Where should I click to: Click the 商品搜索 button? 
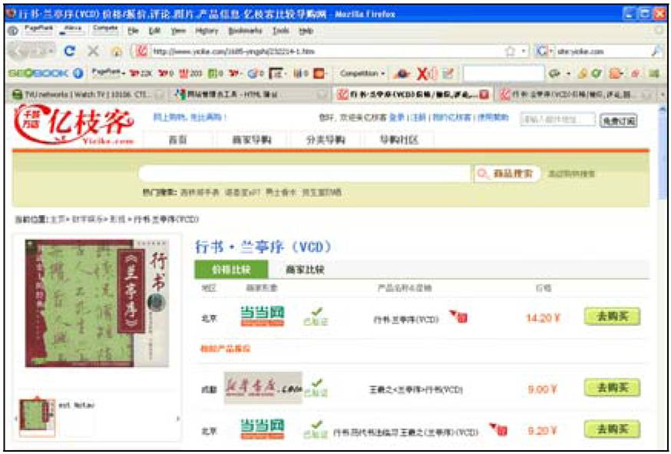click(x=507, y=174)
